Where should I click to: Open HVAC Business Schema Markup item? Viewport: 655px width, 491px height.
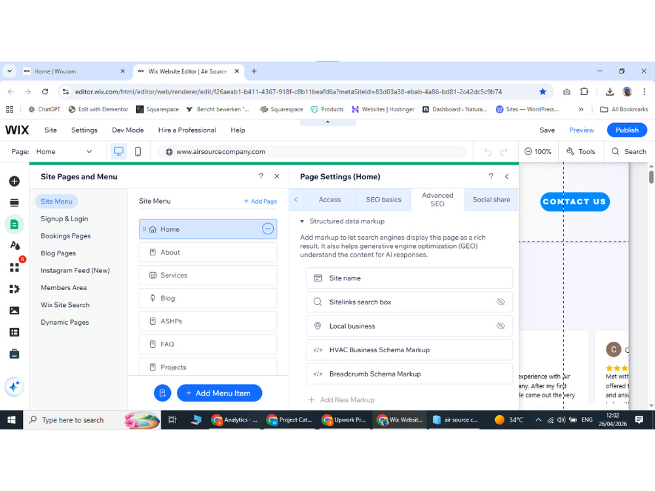click(409, 350)
